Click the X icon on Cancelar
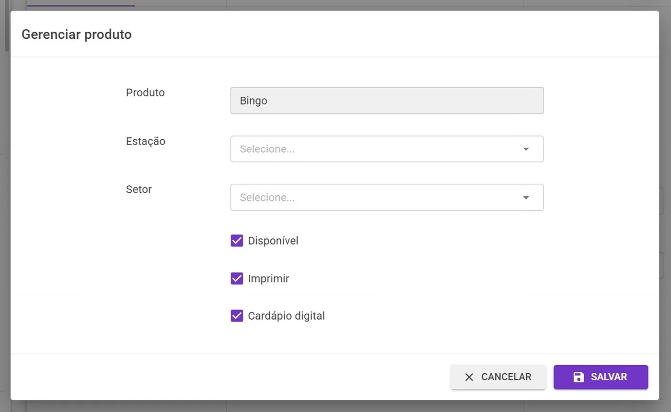Viewport: 671px width, 412px height. (469, 377)
